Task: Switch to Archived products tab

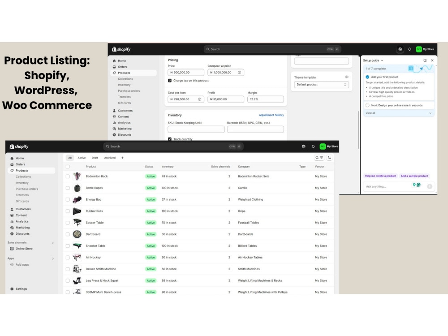Action: pyautogui.click(x=110, y=158)
